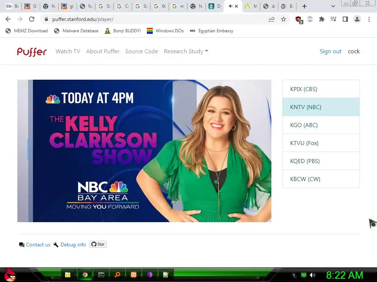Switch to the 'fu' globe tab
This screenshot has height=282, width=377.
86,6
